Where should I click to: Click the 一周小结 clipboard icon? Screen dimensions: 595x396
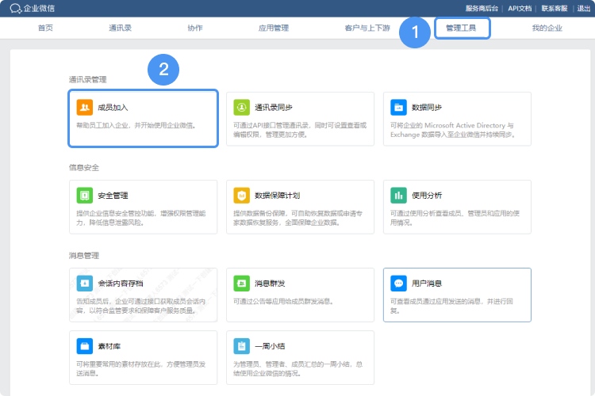point(242,346)
